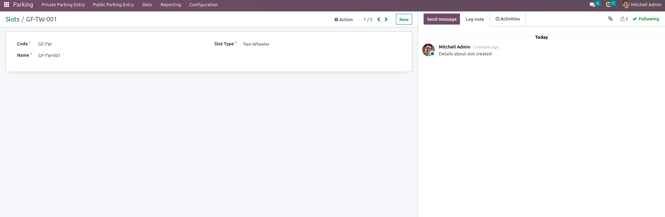The image size is (665, 217).
Task: Go to previous slot record arrow
Action: click(x=379, y=19)
